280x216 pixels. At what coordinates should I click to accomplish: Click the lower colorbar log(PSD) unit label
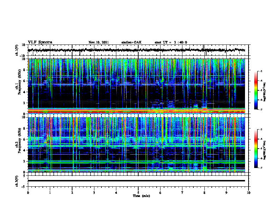[x=265, y=150]
